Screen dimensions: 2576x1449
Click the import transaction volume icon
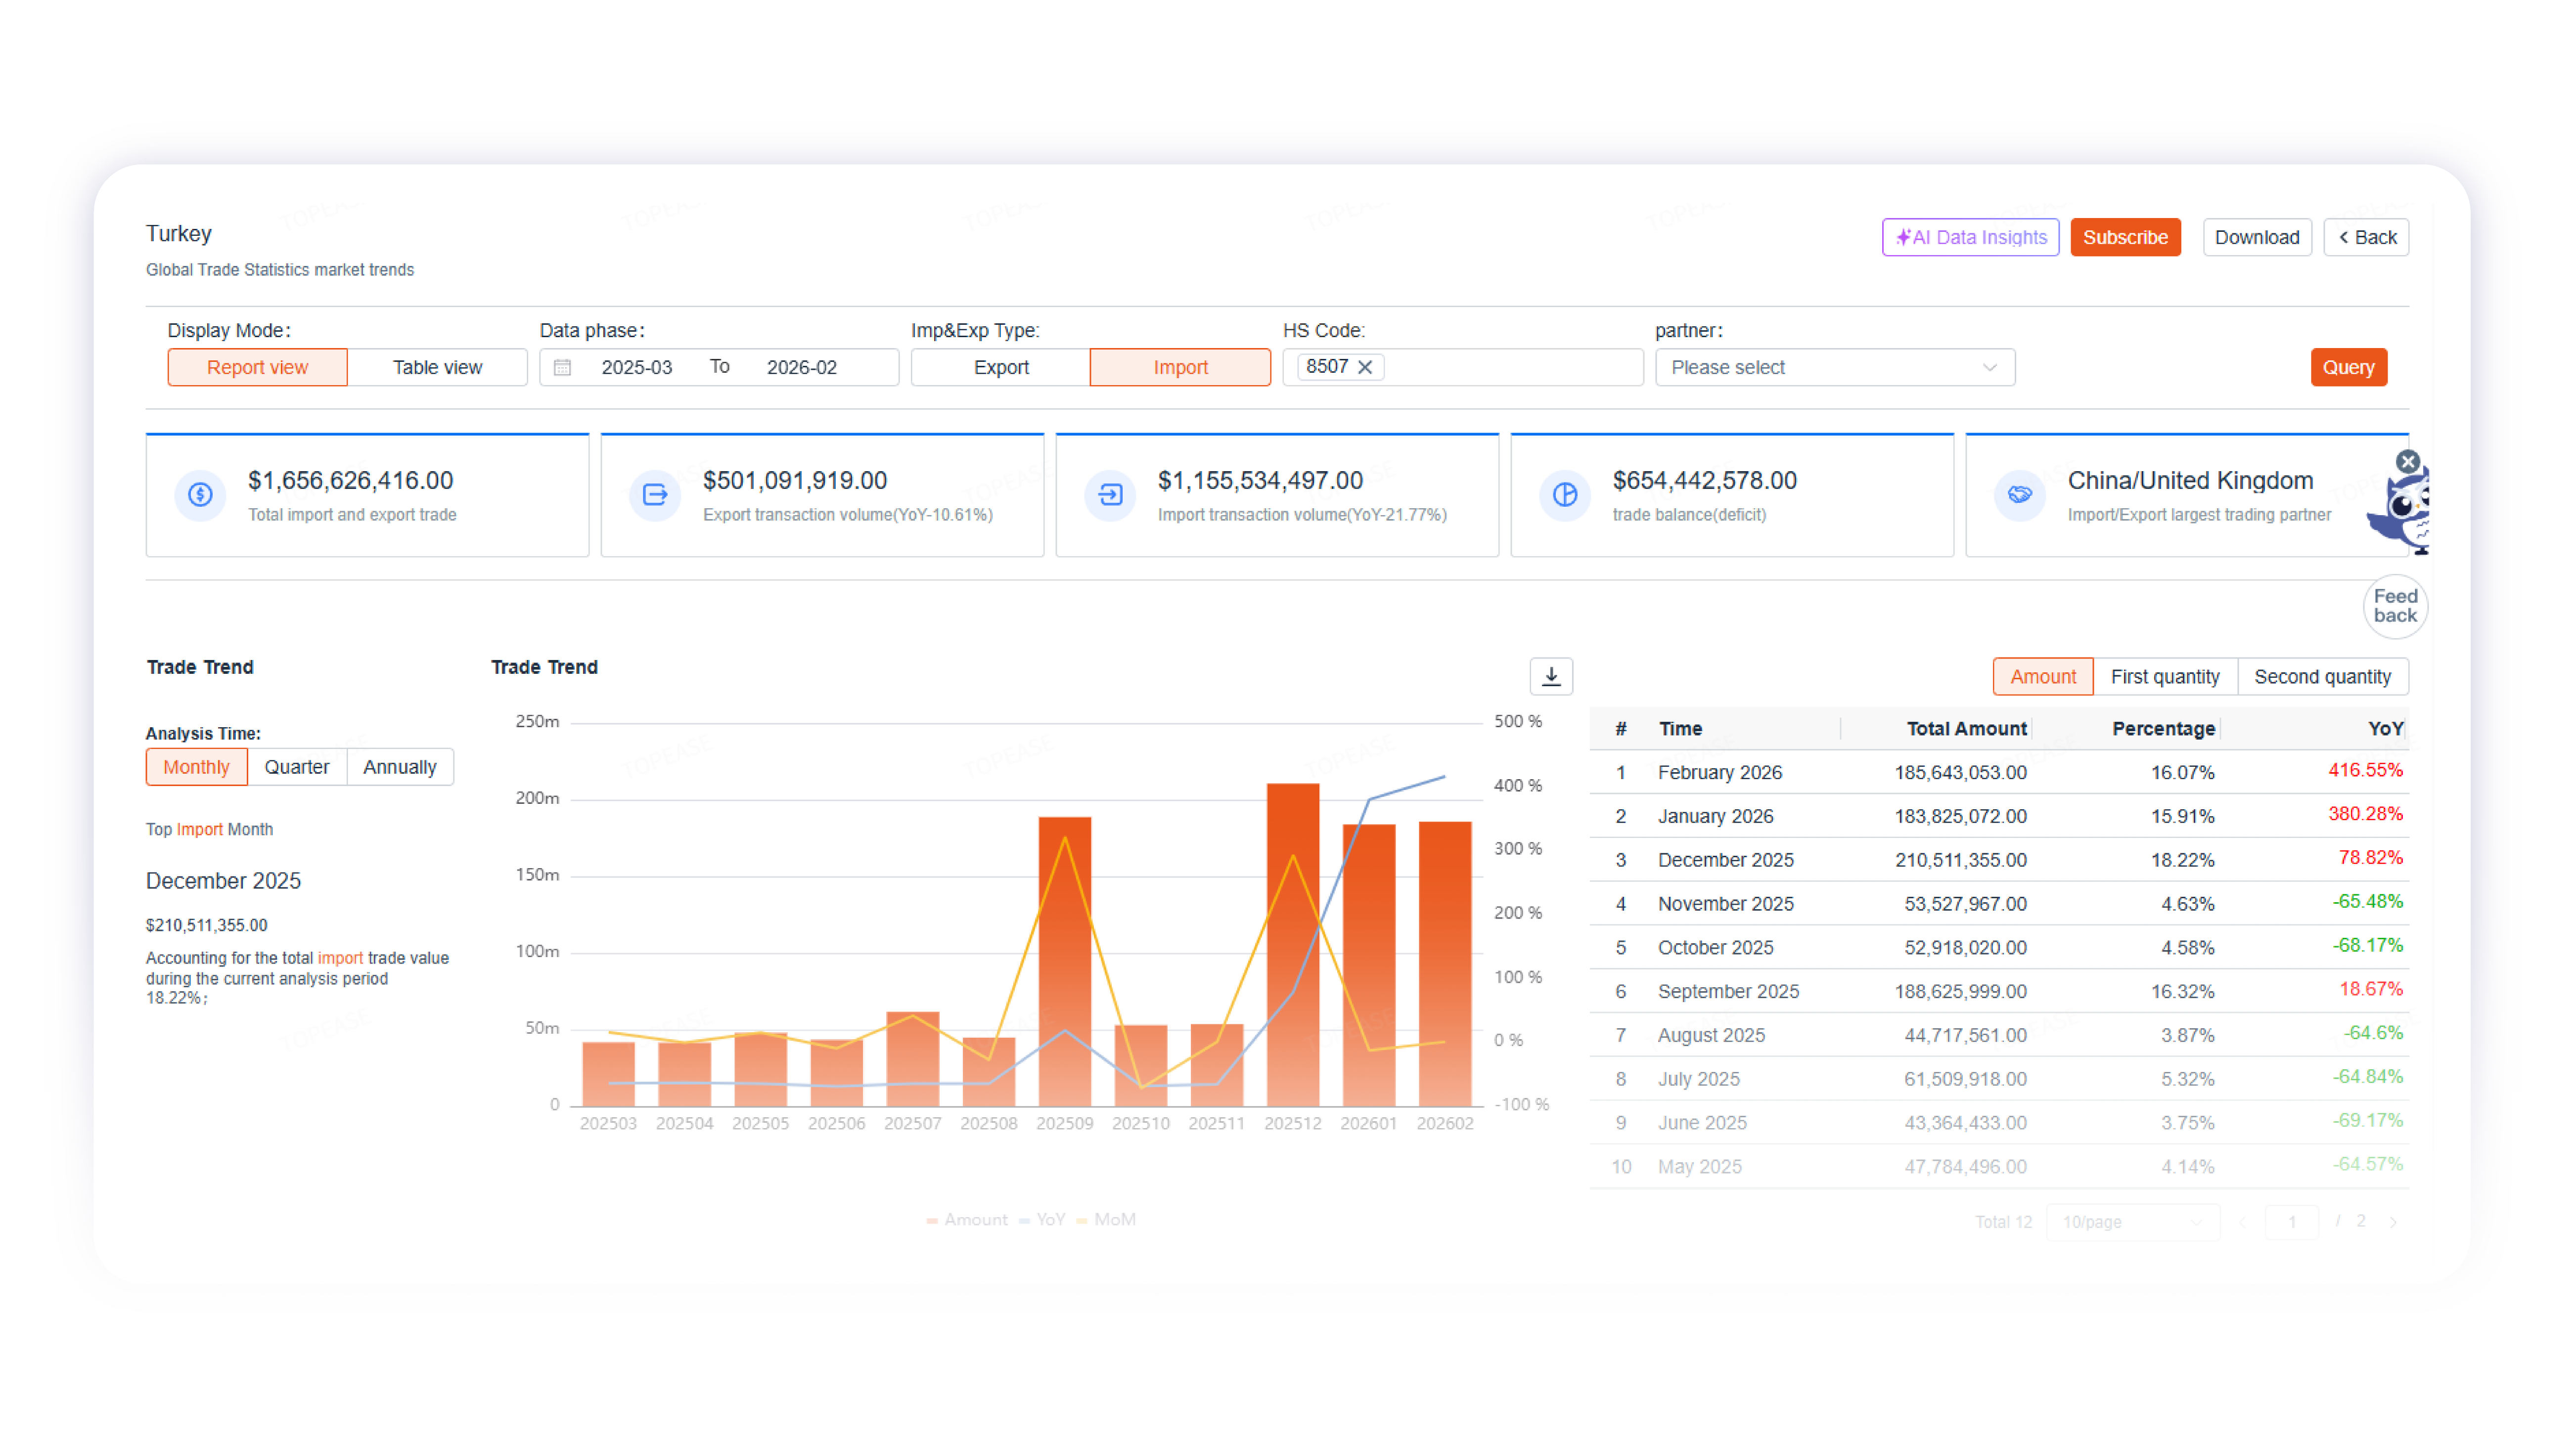tap(1110, 494)
